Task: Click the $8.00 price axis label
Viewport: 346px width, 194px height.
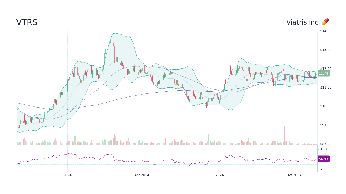Action: [x=325, y=144]
